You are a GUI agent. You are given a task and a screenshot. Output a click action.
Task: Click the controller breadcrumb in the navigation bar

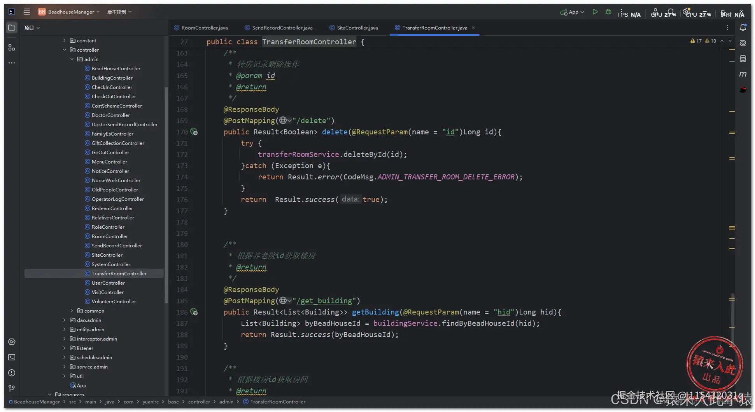pyautogui.click(x=199, y=402)
